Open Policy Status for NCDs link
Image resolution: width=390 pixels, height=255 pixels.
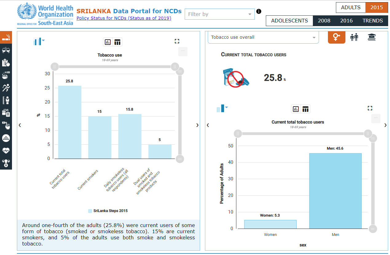coord(124,18)
